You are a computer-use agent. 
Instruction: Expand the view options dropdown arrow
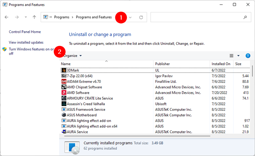pyautogui.click(x=238, y=56)
